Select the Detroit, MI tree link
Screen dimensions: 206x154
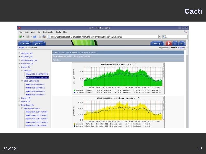26,101
